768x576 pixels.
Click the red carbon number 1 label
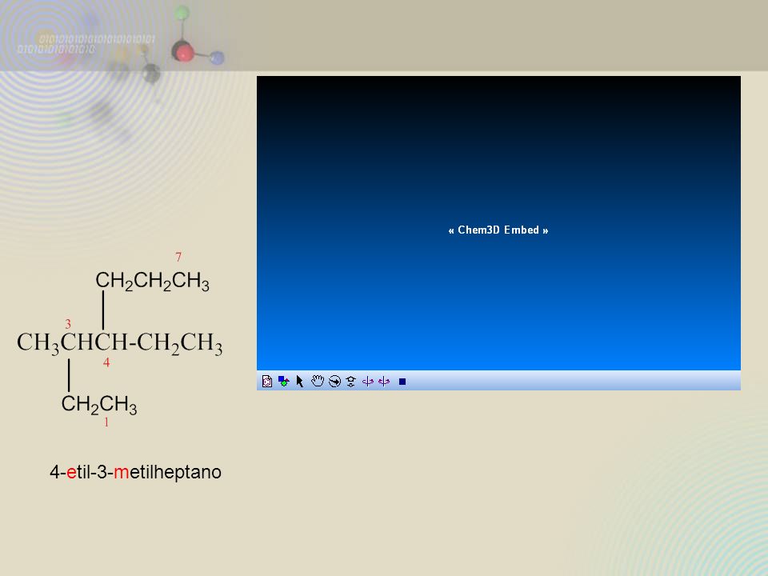(x=106, y=422)
